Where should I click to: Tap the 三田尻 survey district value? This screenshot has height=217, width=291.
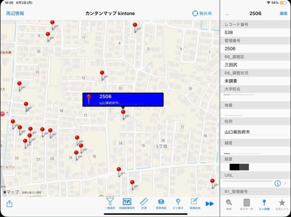point(231,65)
